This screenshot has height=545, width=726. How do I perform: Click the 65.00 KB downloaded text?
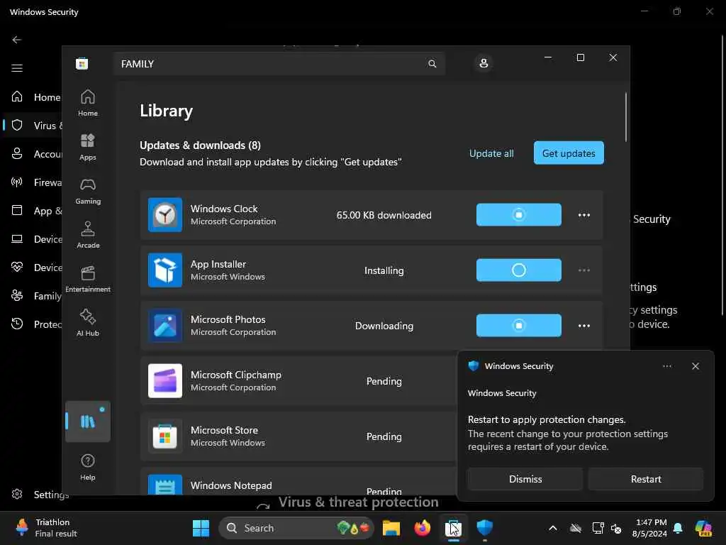click(384, 215)
